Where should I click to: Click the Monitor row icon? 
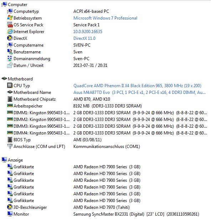click(10, 214)
